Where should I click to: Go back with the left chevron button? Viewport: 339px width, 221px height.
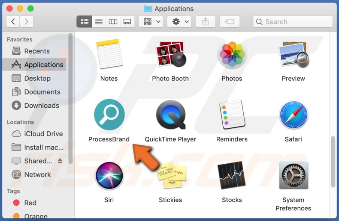[13, 21]
